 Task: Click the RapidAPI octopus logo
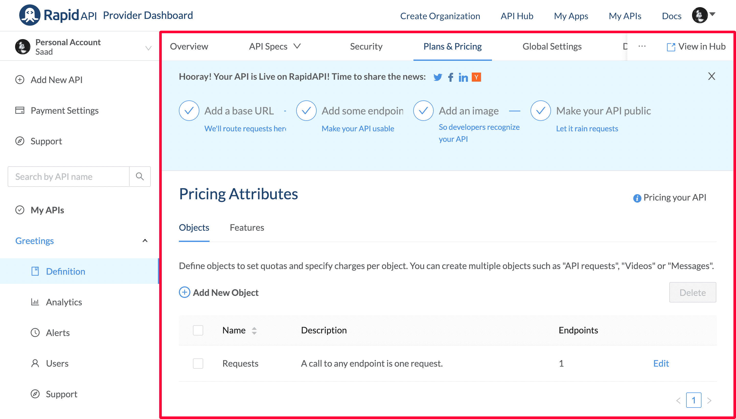tap(30, 15)
